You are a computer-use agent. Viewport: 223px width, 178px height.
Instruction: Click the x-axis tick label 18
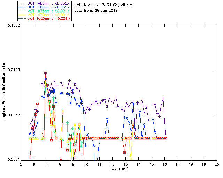[x=191, y=164]
